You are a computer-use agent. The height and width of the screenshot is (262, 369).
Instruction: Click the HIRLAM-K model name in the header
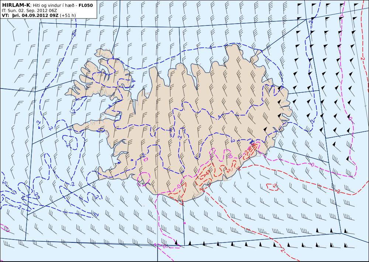tap(16, 5)
